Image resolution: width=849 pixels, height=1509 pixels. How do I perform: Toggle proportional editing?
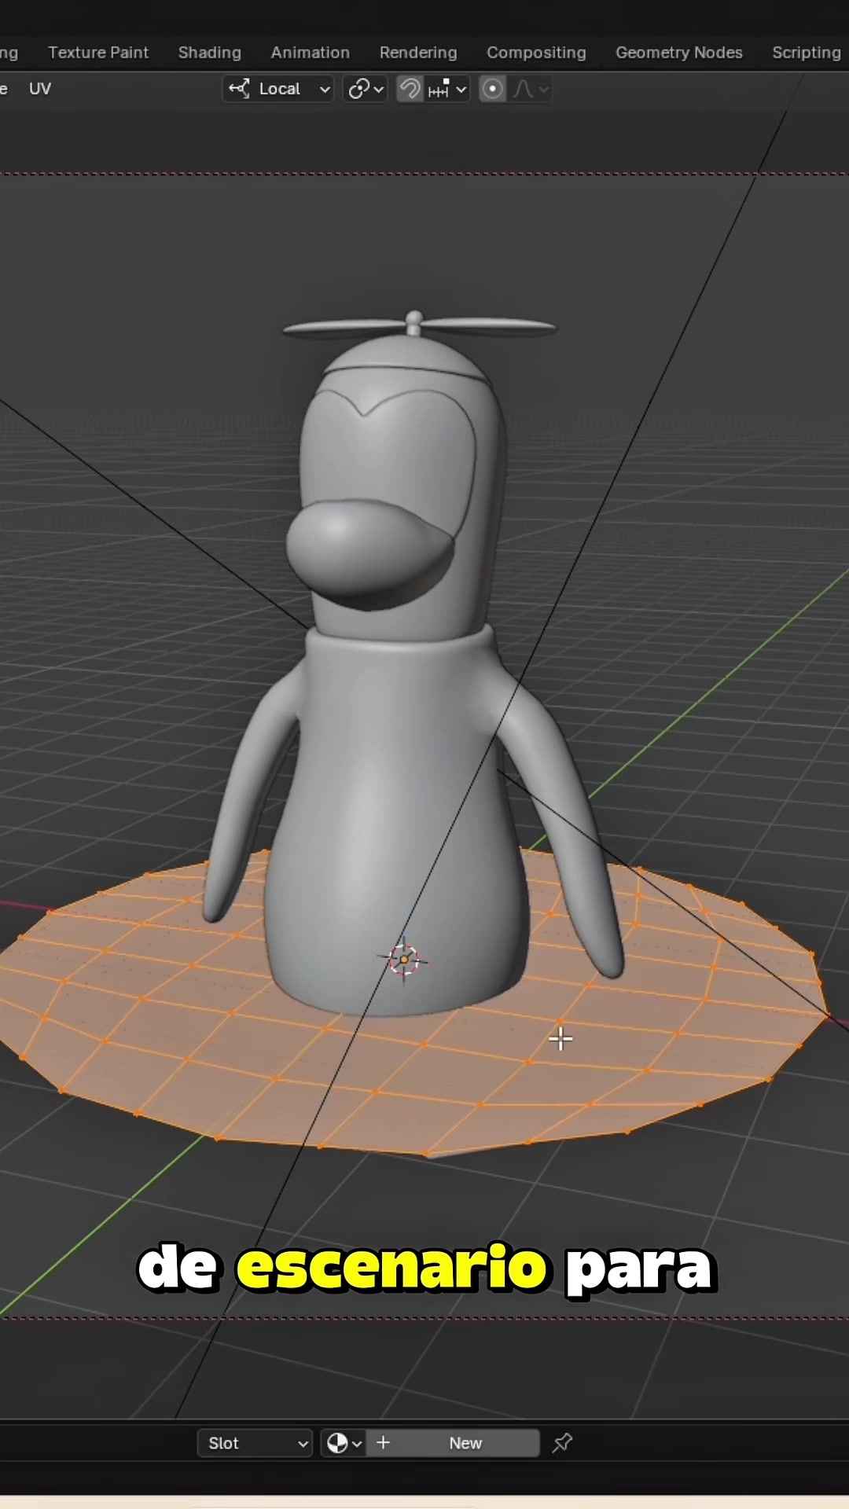(492, 89)
